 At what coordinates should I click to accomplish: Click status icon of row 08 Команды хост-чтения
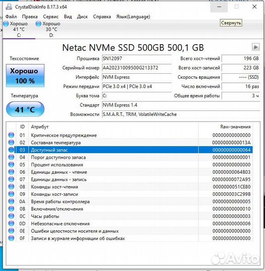click(x=11, y=187)
